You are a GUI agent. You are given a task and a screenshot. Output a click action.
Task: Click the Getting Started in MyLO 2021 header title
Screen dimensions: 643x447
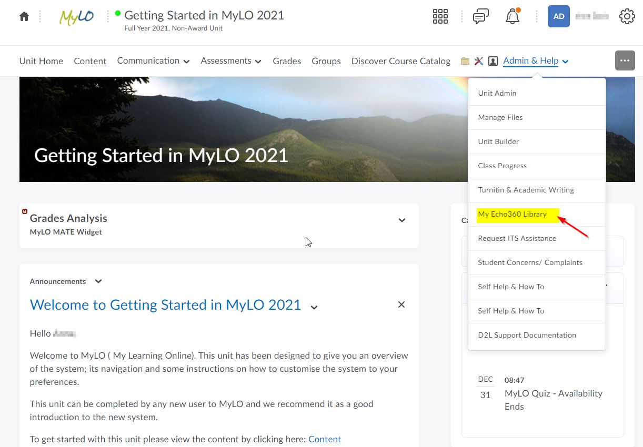[204, 15]
